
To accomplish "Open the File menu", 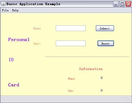I will 5,10.
